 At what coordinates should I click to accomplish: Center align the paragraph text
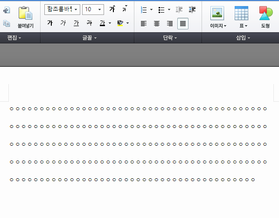157,23
